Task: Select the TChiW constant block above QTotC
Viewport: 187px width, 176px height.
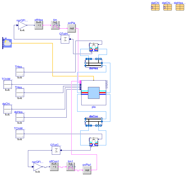Action: (20, 134)
